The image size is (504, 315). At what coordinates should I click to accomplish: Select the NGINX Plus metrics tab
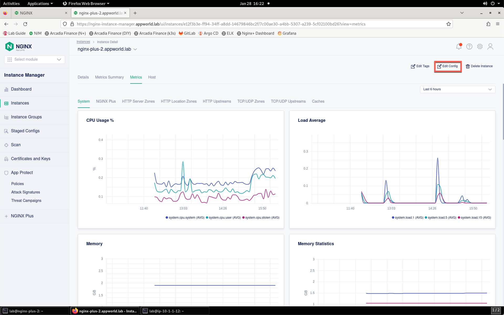(106, 101)
